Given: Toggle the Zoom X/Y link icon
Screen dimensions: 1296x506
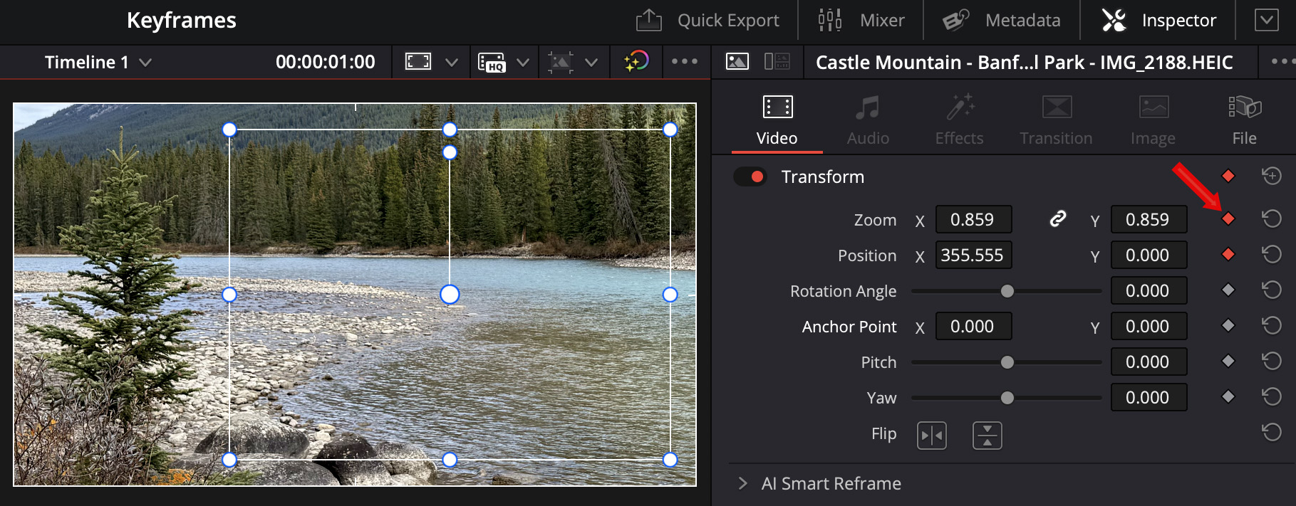Looking at the screenshot, I should [x=1057, y=219].
